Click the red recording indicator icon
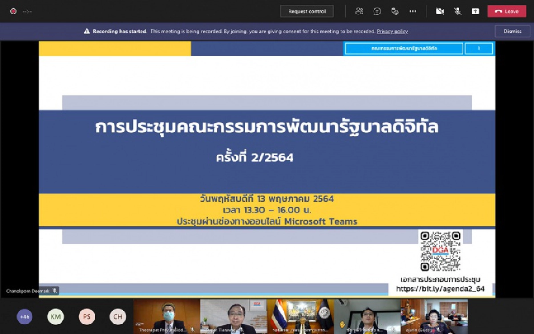This screenshot has height=334, width=534. click(x=13, y=12)
